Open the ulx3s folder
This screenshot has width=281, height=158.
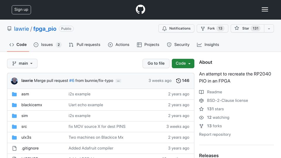point(26,137)
